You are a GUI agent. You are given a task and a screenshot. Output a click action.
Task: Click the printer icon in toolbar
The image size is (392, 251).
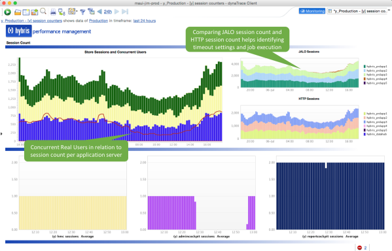click(x=53, y=12)
